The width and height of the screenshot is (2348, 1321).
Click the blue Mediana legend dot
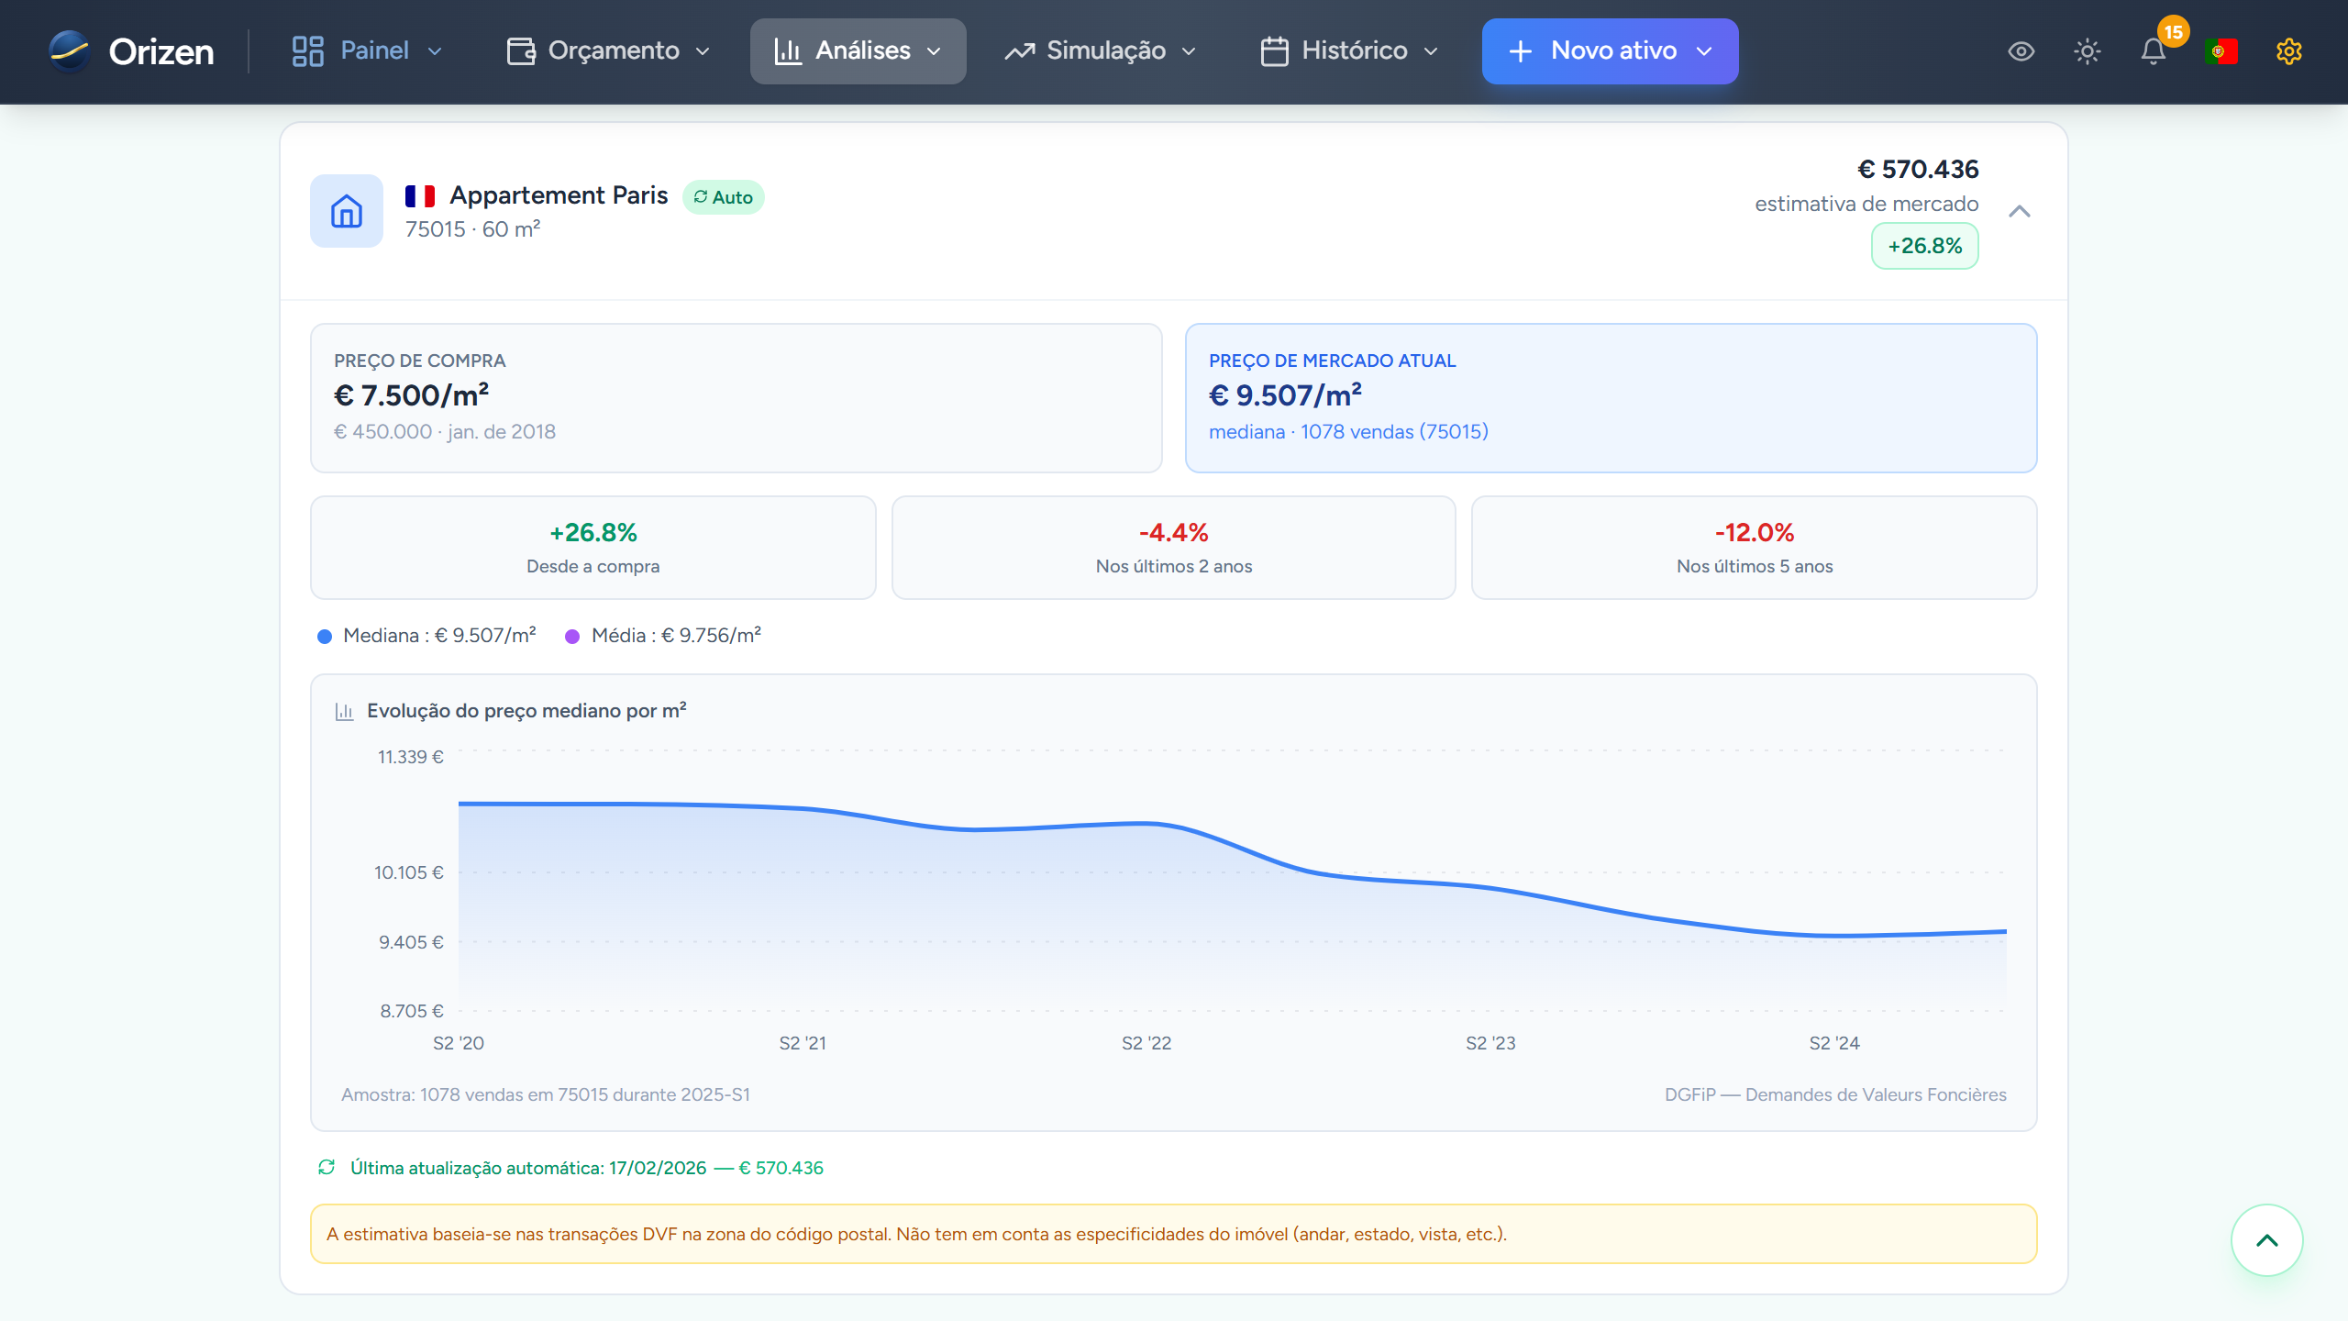(x=325, y=637)
